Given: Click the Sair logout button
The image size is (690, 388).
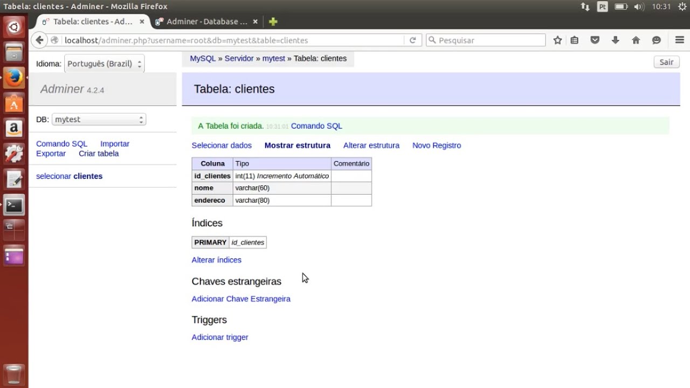Looking at the screenshot, I should coord(666,62).
